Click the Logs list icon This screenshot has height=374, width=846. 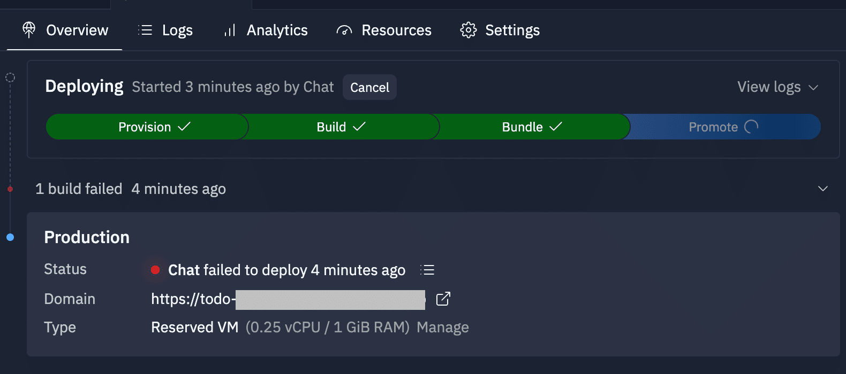pyautogui.click(x=145, y=30)
